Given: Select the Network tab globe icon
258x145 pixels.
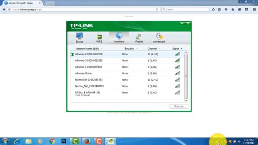Looking at the screenshot, I should click(119, 36).
